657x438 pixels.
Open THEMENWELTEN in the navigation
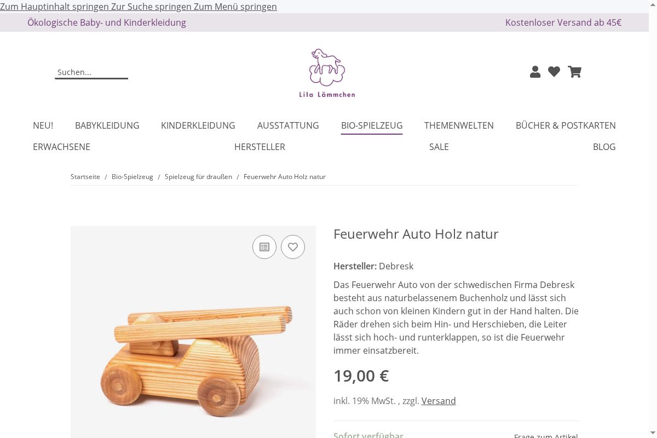459,125
